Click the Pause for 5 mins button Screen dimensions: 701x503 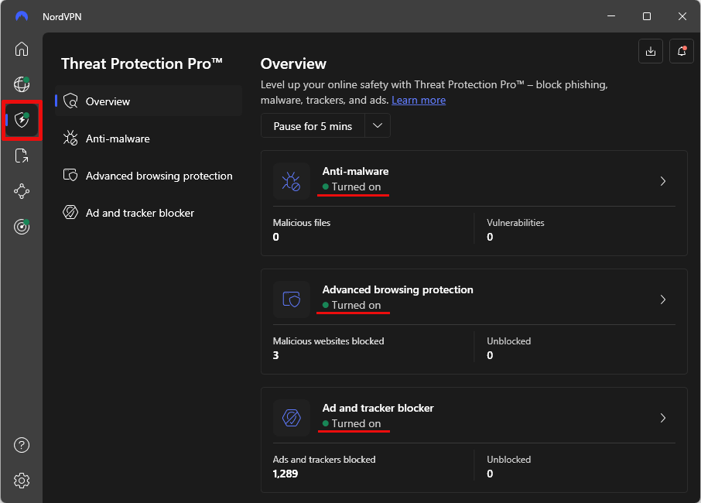[313, 125]
